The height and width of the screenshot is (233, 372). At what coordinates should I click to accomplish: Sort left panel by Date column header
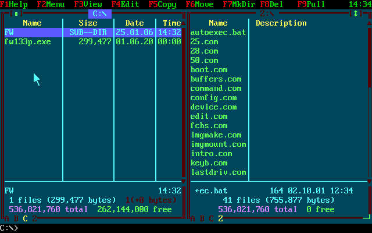[134, 23]
